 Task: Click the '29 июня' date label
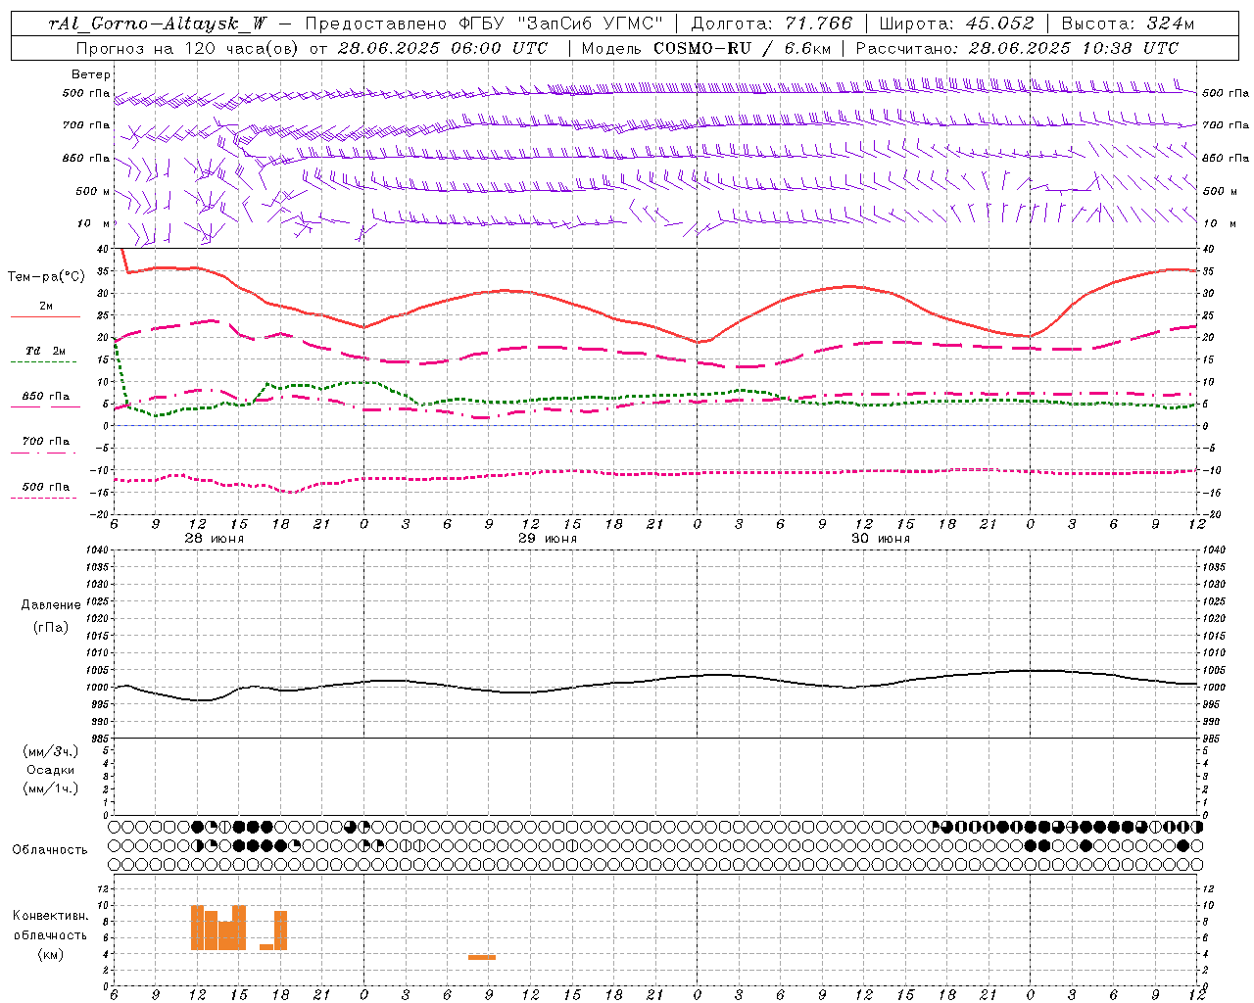coord(548,539)
